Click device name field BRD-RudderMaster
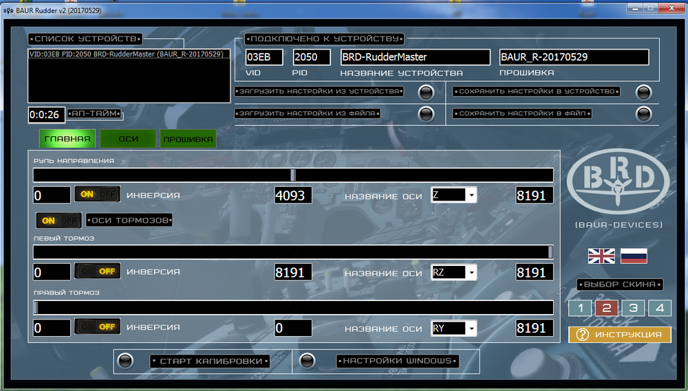The image size is (688, 391). coord(415,57)
